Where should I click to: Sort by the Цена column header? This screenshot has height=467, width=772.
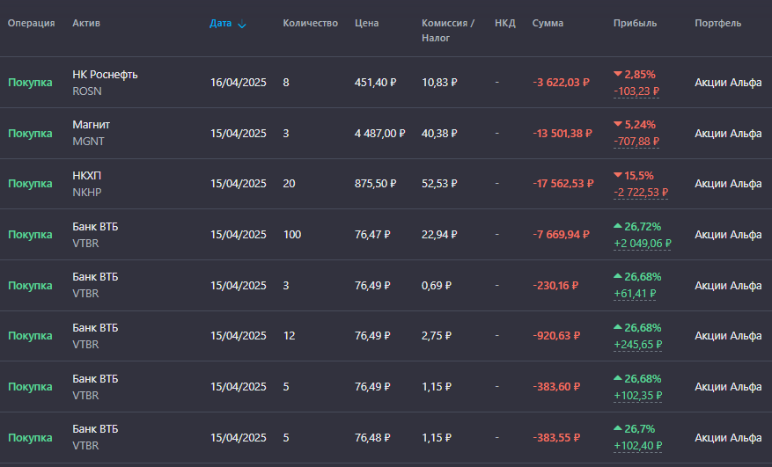click(367, 23)
